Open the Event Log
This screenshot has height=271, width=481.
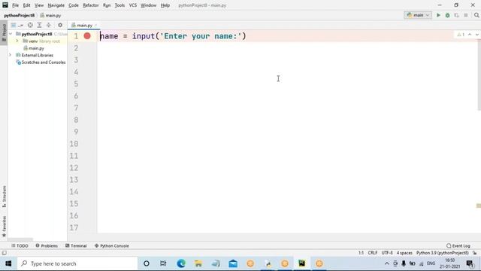[458, 246]
